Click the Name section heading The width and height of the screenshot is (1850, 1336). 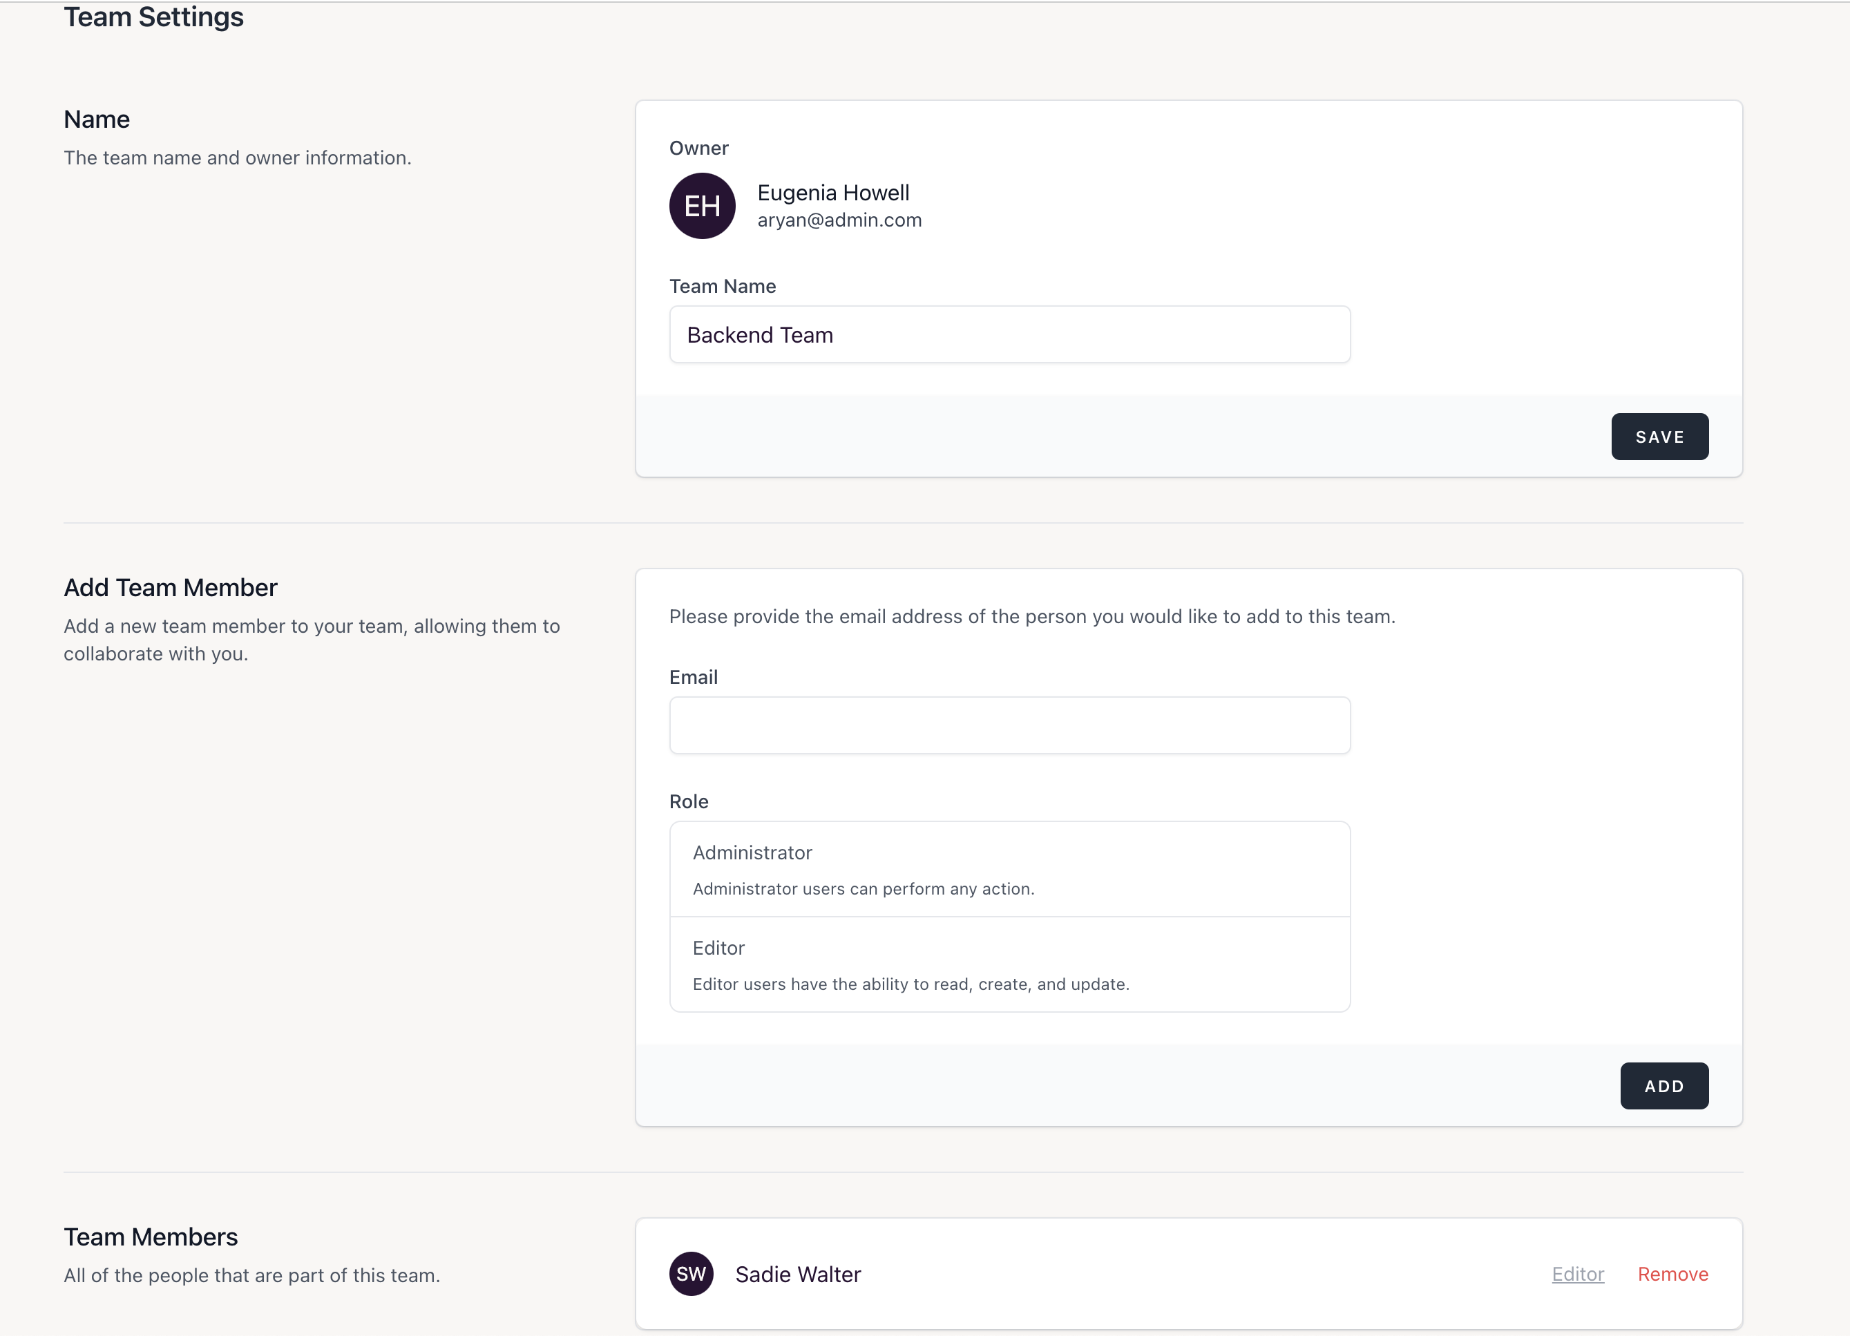coord(97,119)
